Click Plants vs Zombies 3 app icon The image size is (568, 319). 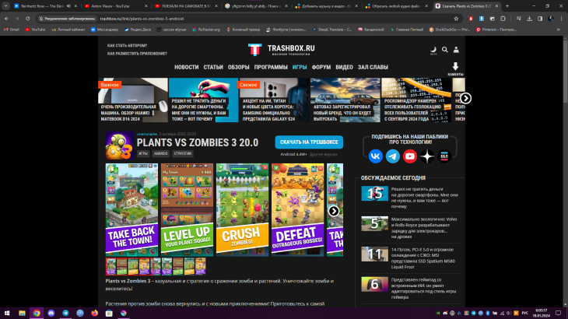click(120, 145)
